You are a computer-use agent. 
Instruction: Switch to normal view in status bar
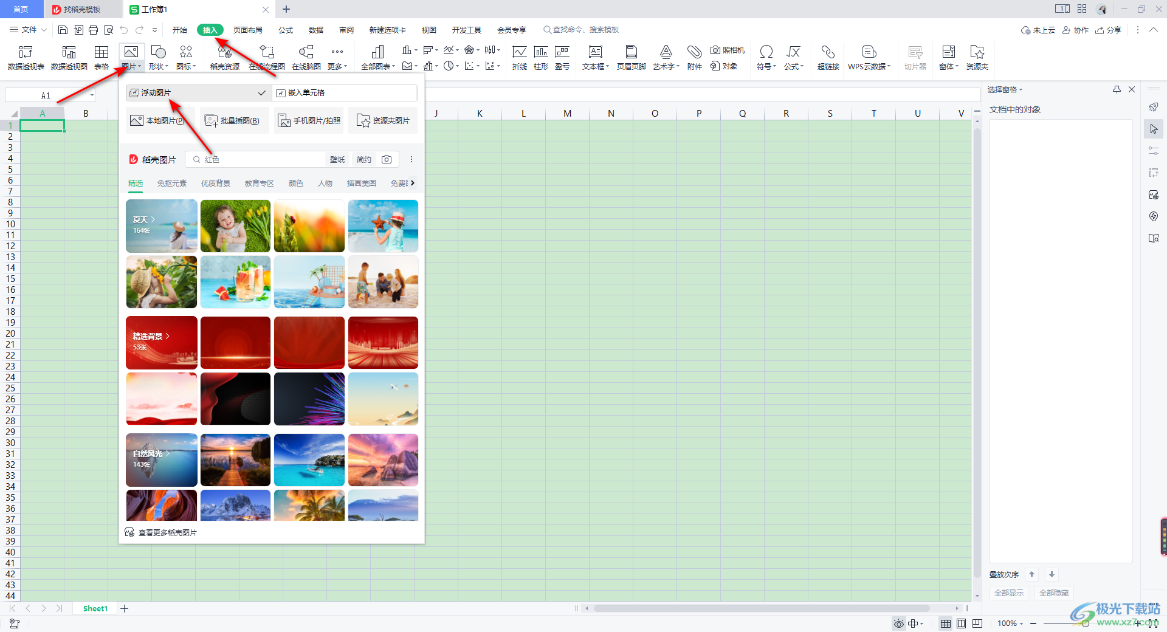[946, 623]
